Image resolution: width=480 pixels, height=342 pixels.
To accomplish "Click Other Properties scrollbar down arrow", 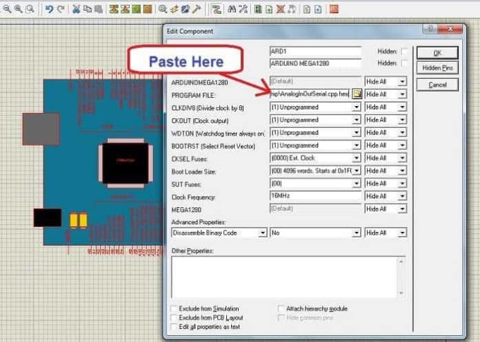I will pos(401,293).
